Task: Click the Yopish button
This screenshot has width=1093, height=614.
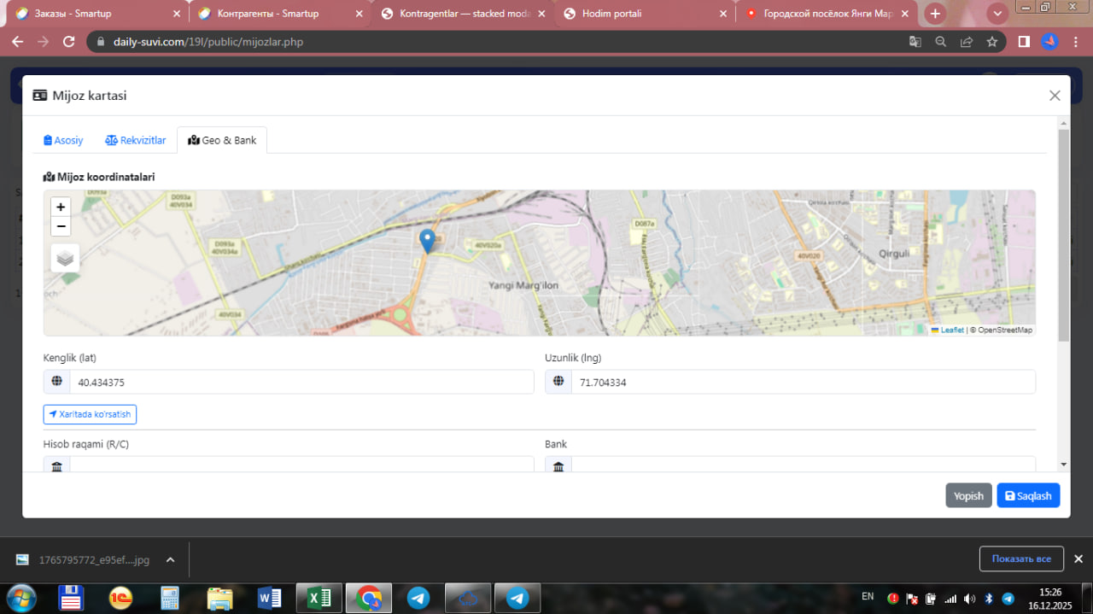Action: click(968, 495)
